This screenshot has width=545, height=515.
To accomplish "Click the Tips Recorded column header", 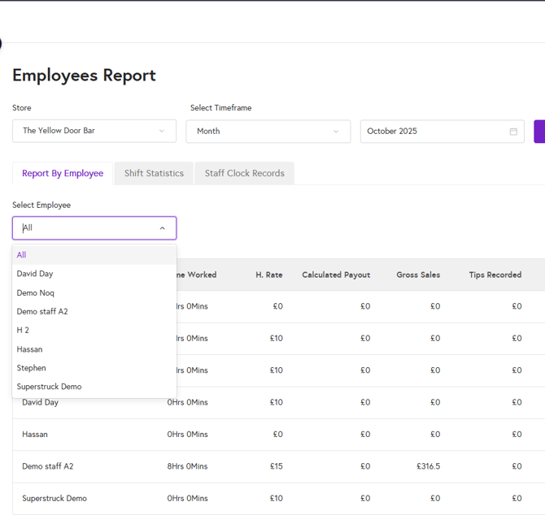I will (x=495, y=275).
